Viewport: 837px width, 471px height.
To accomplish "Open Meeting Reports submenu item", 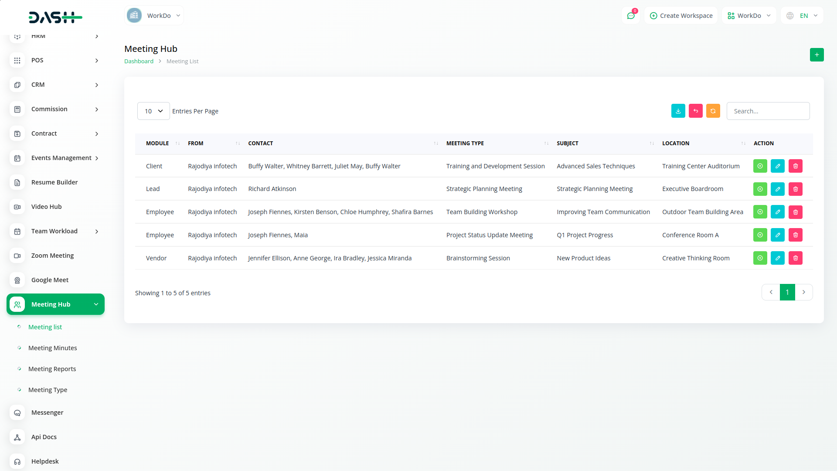I will pyautogui.click(x=52, y=369).
